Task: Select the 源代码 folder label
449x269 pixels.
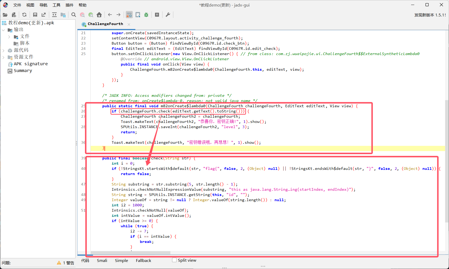Action: pyautogui.click(x=21, y=50)
